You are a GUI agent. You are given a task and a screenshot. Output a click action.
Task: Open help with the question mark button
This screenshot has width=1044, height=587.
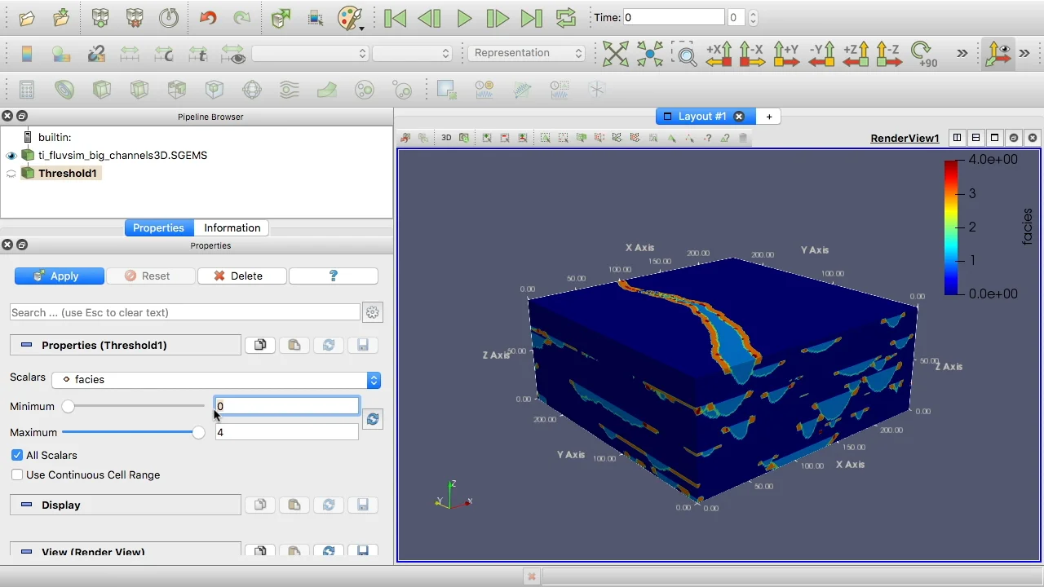coord(334,276)
